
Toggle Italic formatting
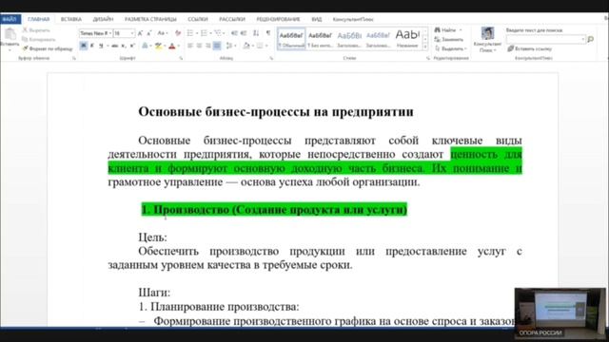[x=92, y=46]
